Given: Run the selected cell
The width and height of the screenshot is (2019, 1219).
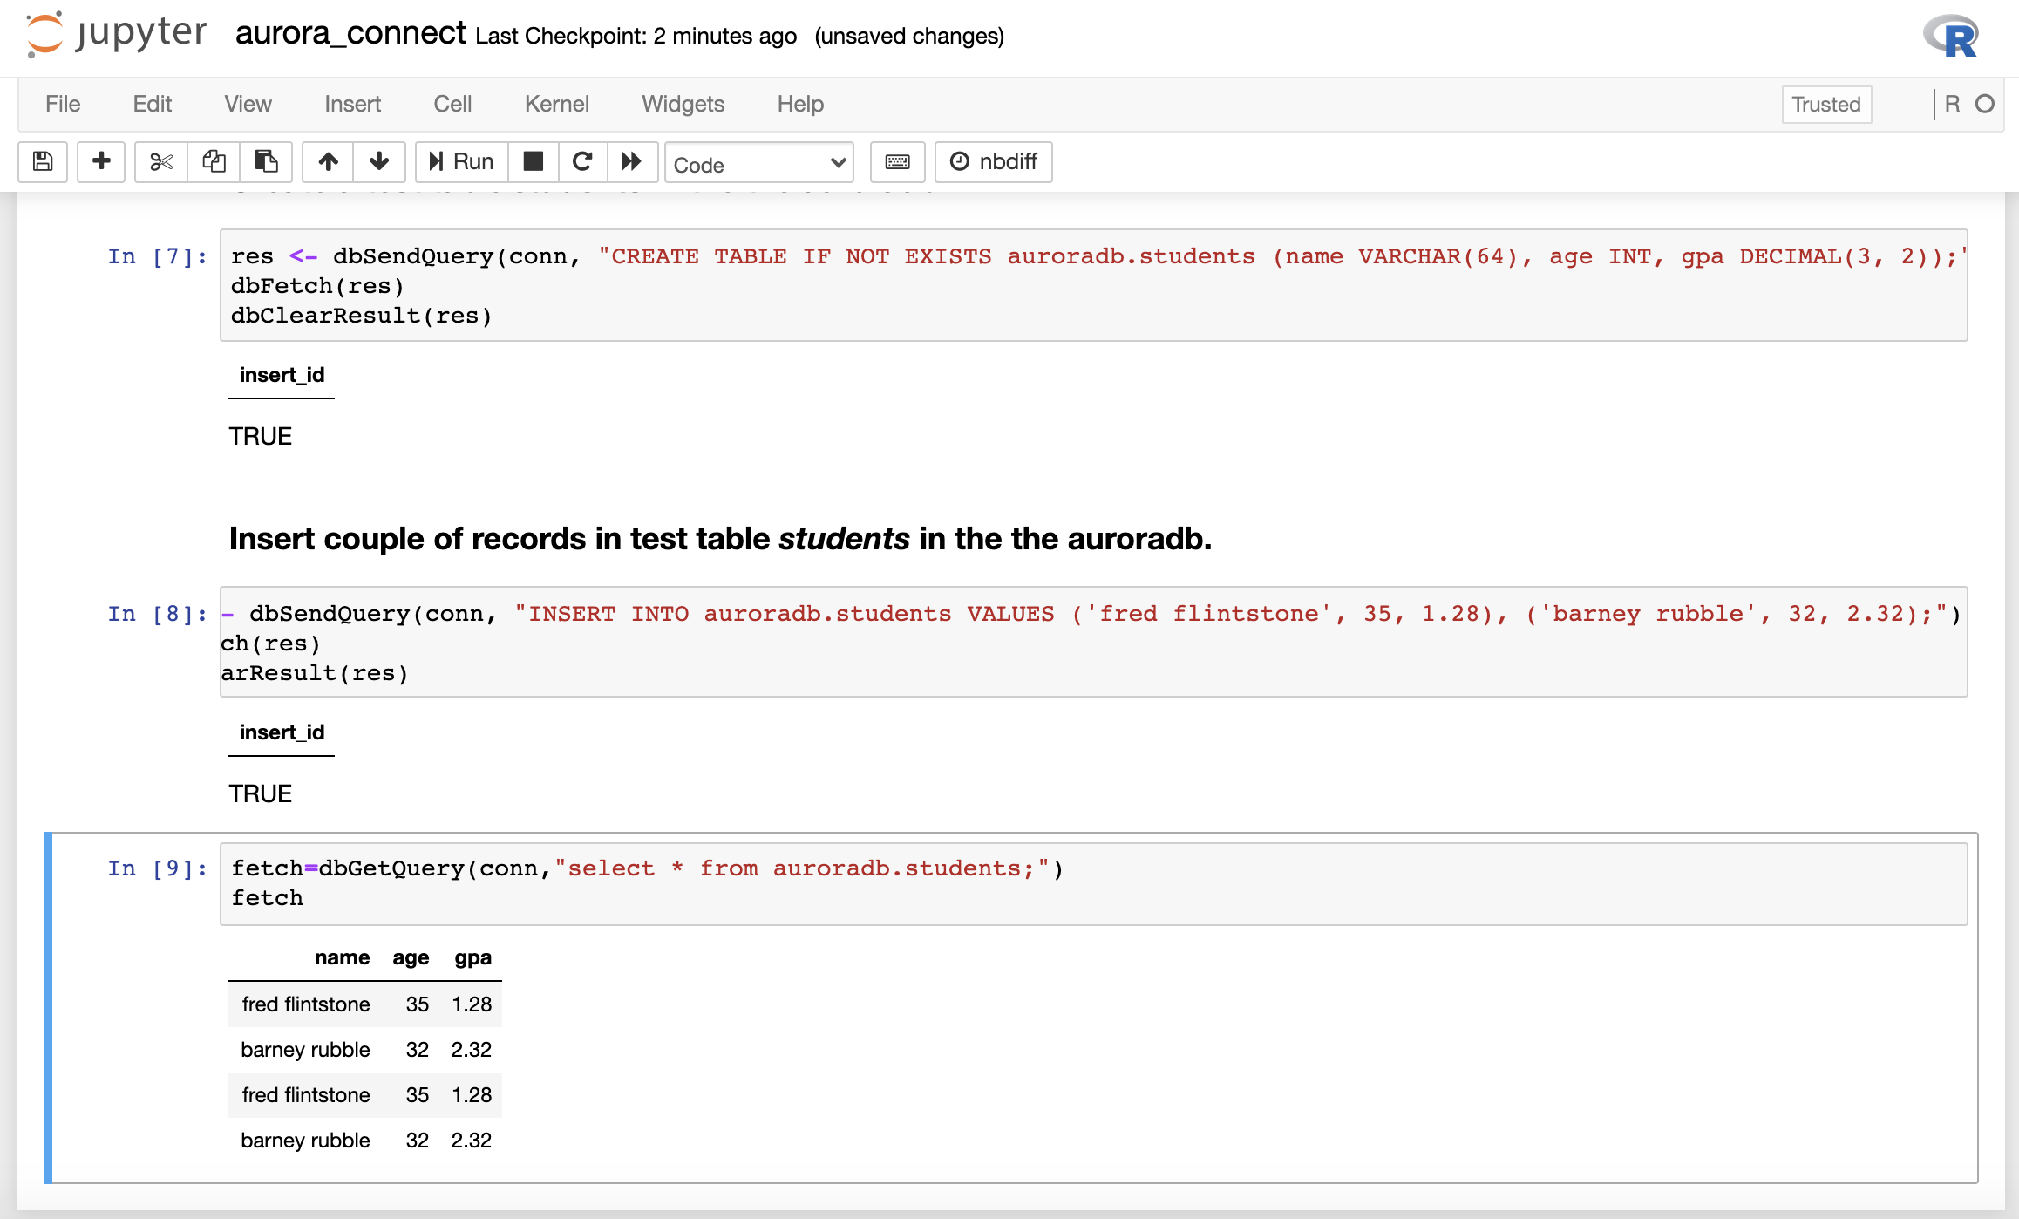Looking at the screenshot, I should pos(462,162).
